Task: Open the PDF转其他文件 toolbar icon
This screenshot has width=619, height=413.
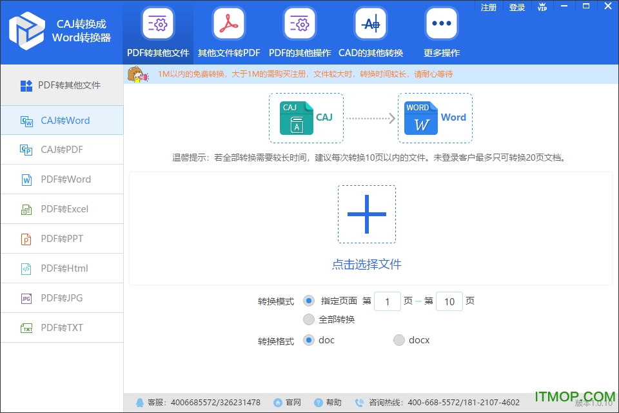Action: coord(158,25)
